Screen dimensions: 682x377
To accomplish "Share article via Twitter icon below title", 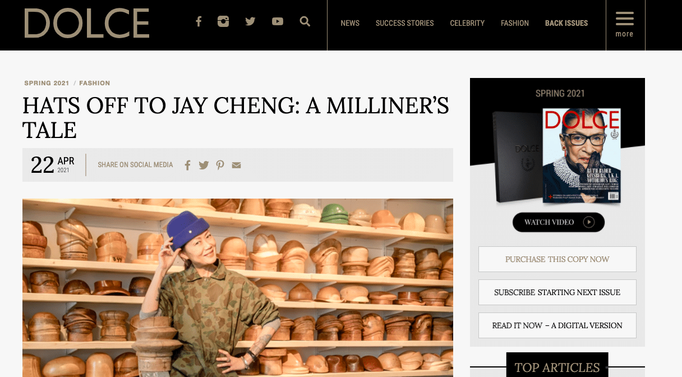I will click(204, 165).
